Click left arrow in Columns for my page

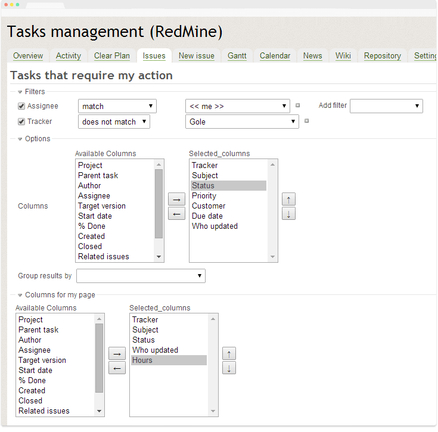pos(117,368)
